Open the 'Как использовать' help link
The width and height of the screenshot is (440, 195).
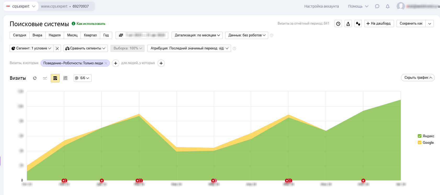pyautogui.click(x=91, y=24)
